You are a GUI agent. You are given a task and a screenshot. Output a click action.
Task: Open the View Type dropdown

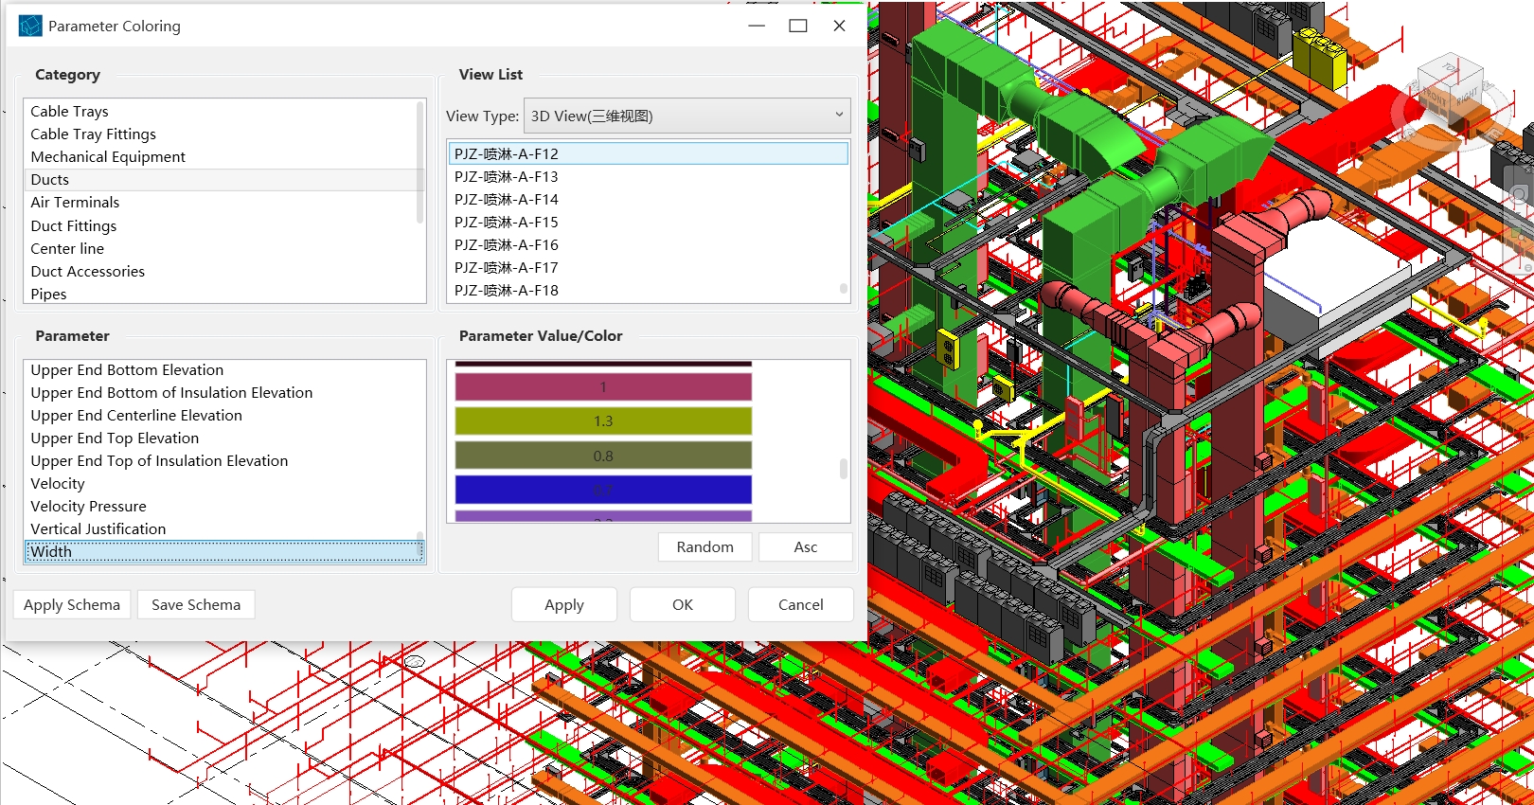pyautogui.click(x=687, y=116)
